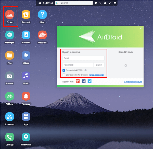
Task: Click the Scan QR code heading
Action: (125, 52)
